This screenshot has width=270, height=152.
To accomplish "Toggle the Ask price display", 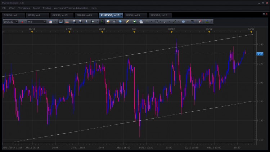I will [x=67, y=21].
